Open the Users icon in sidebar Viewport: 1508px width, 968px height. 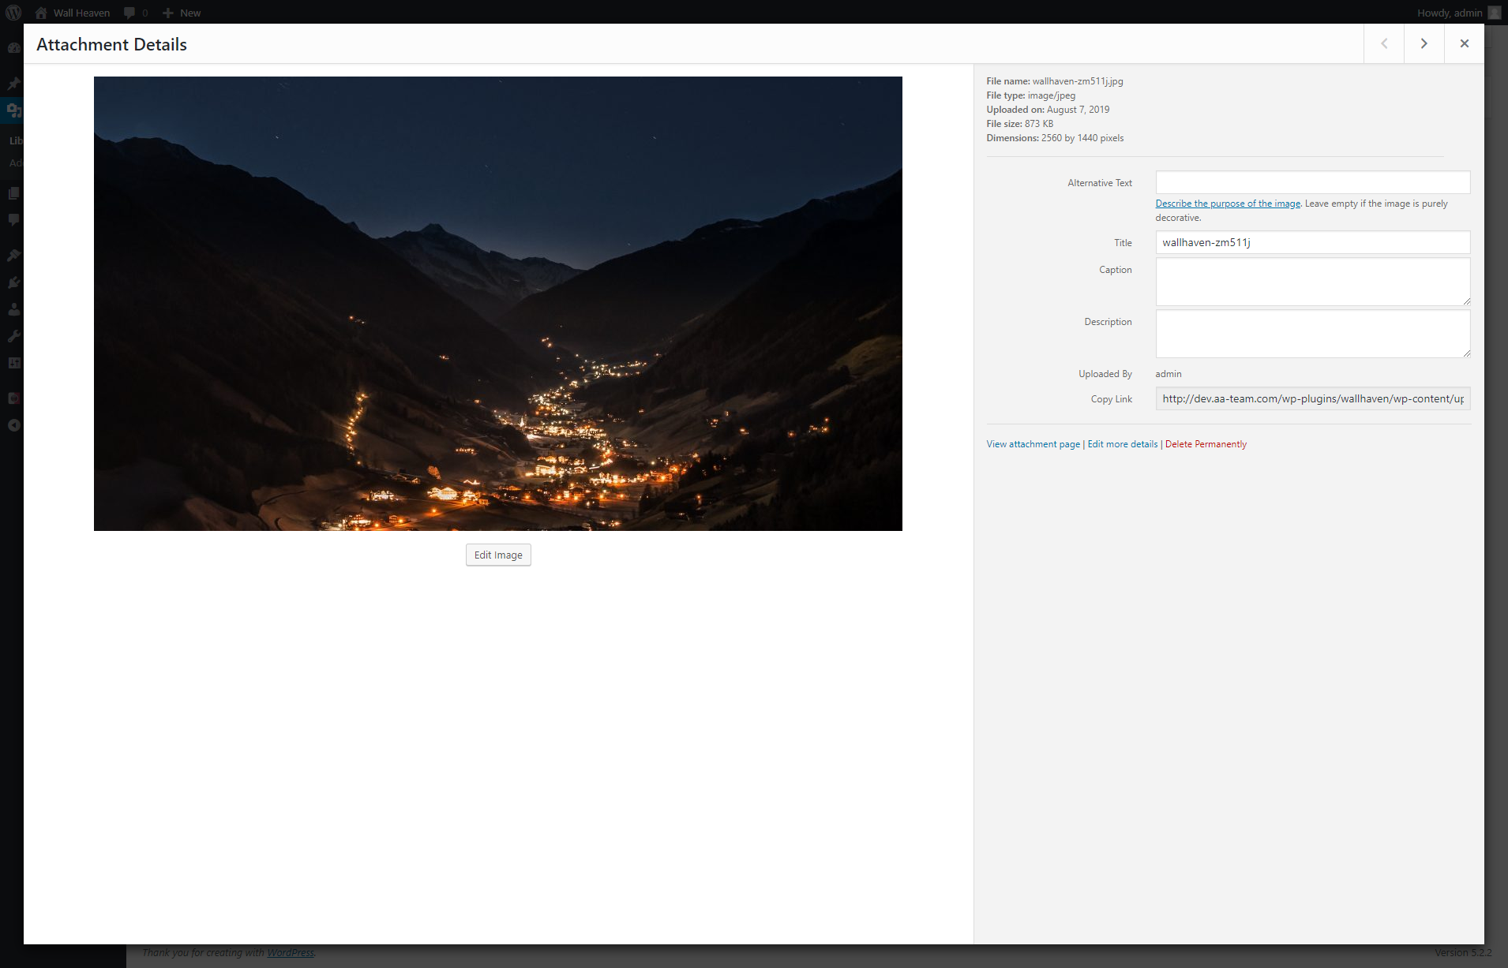(x=13, y=309)
